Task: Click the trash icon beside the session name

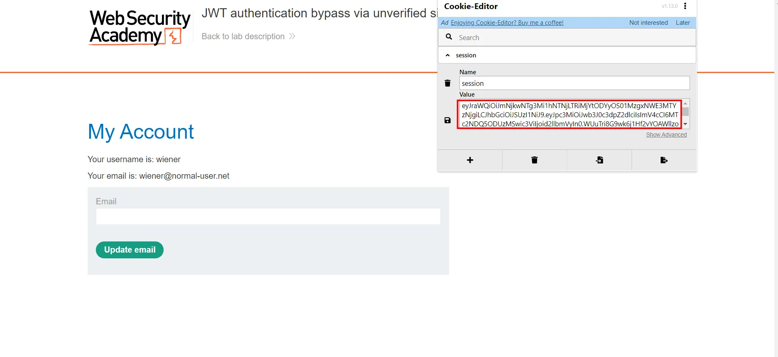Action: pyautogui.click(x=447, y=83)
